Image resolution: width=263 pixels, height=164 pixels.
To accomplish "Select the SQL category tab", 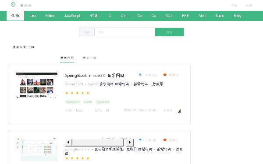I will pyautogui.click(x=169, y=16).
